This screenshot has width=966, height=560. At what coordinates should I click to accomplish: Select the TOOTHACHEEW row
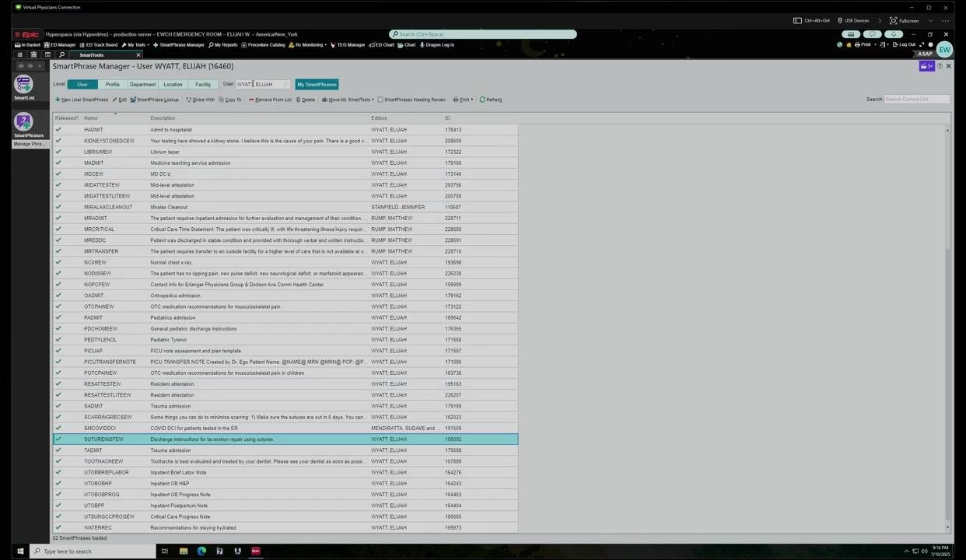285,461
